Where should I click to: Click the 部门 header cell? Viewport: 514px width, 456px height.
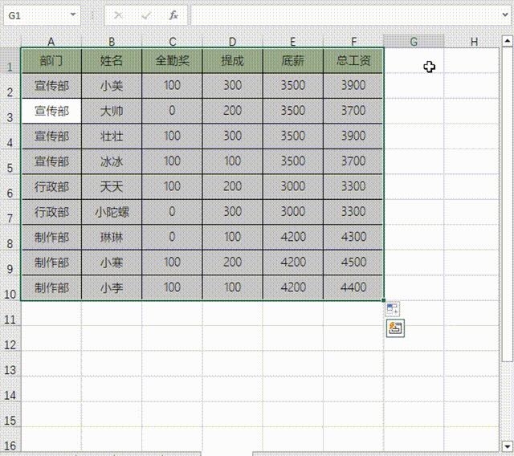tap(51, 60)
